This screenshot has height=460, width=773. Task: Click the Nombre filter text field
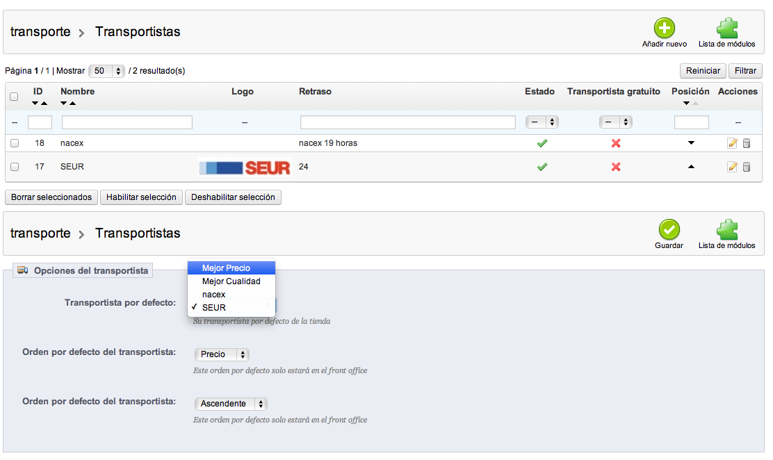(127, 122)
